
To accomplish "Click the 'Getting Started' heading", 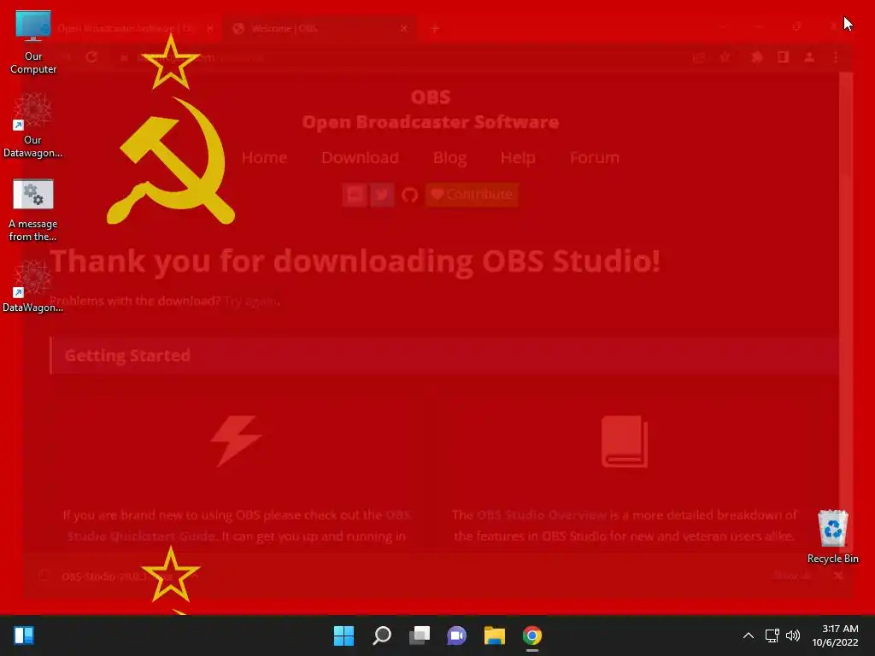I will pyautogui.click(x=127, y=355).
